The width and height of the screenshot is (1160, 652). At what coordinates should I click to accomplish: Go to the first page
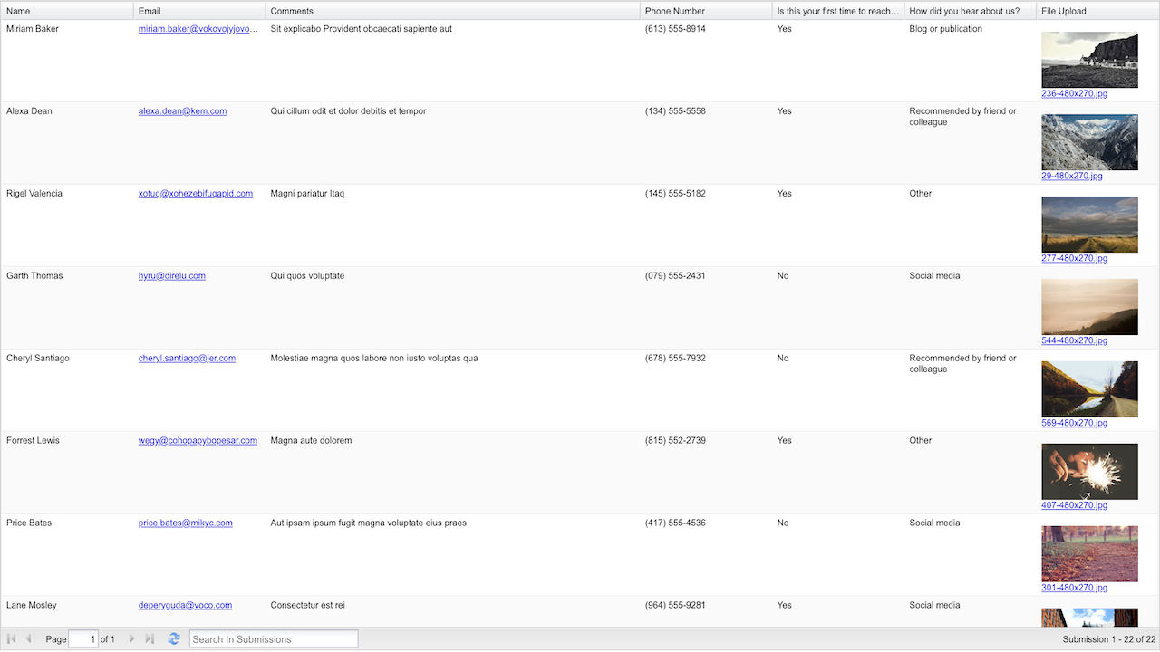click(12, 639)
